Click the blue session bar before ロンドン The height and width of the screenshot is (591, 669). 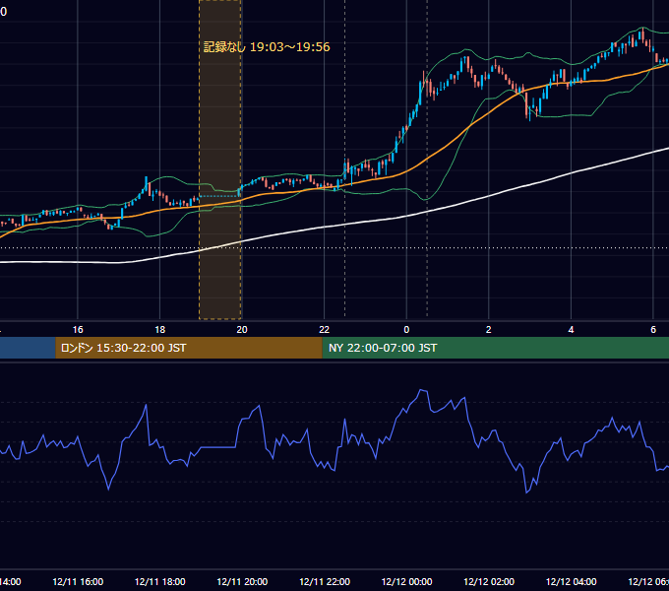point(28,348)
